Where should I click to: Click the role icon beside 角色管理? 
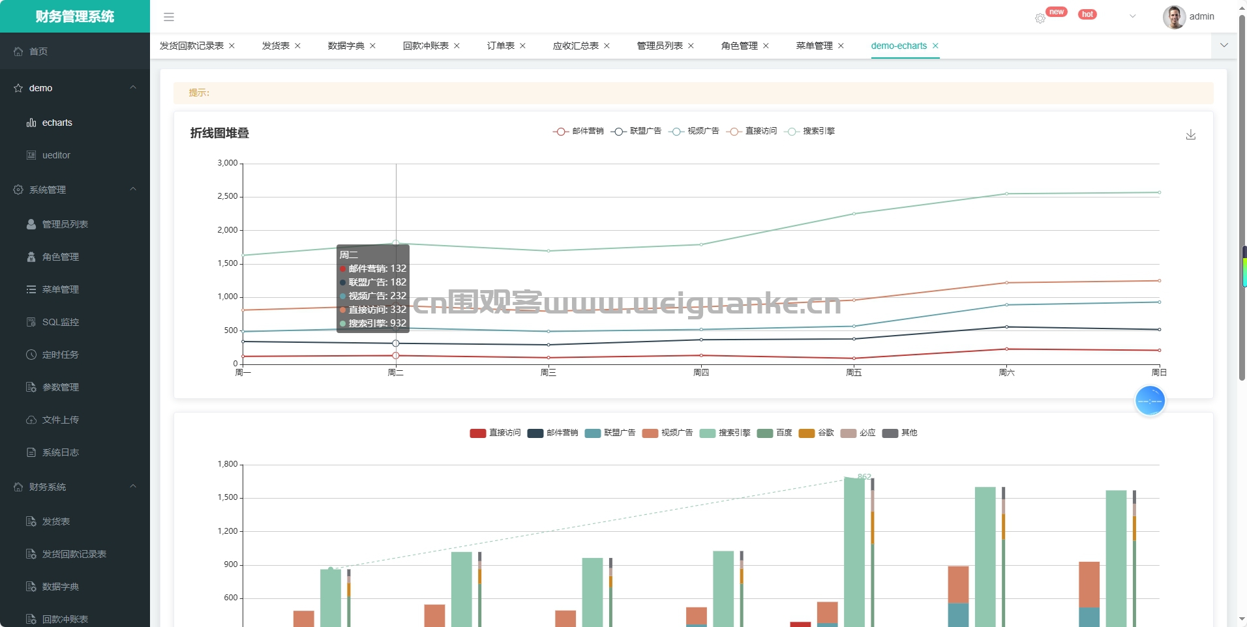click(31, 257)
